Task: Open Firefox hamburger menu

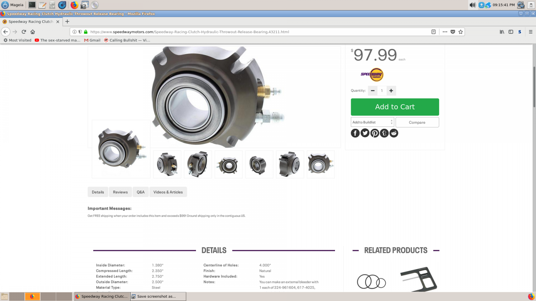Action: tap(531, 32)
